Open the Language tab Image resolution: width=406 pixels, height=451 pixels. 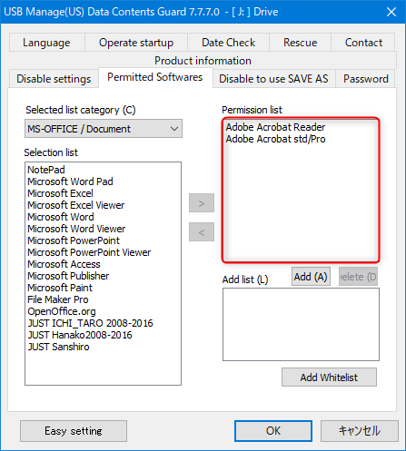[46, 43]
